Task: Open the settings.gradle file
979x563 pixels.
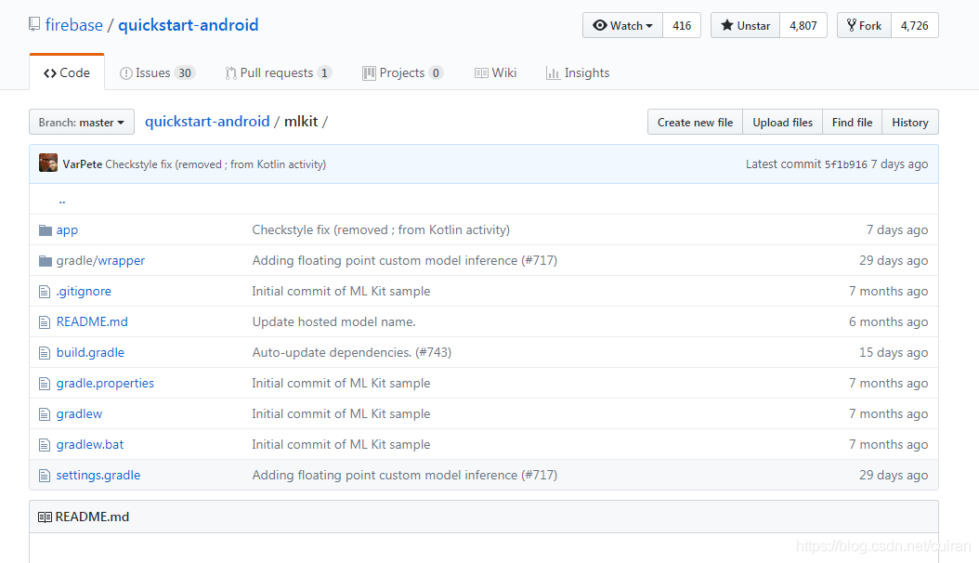Action: point(98,476)
